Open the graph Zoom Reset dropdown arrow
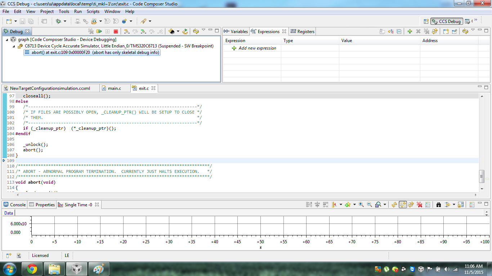This screenshot has width=492, height=276. tap(385, 204)
